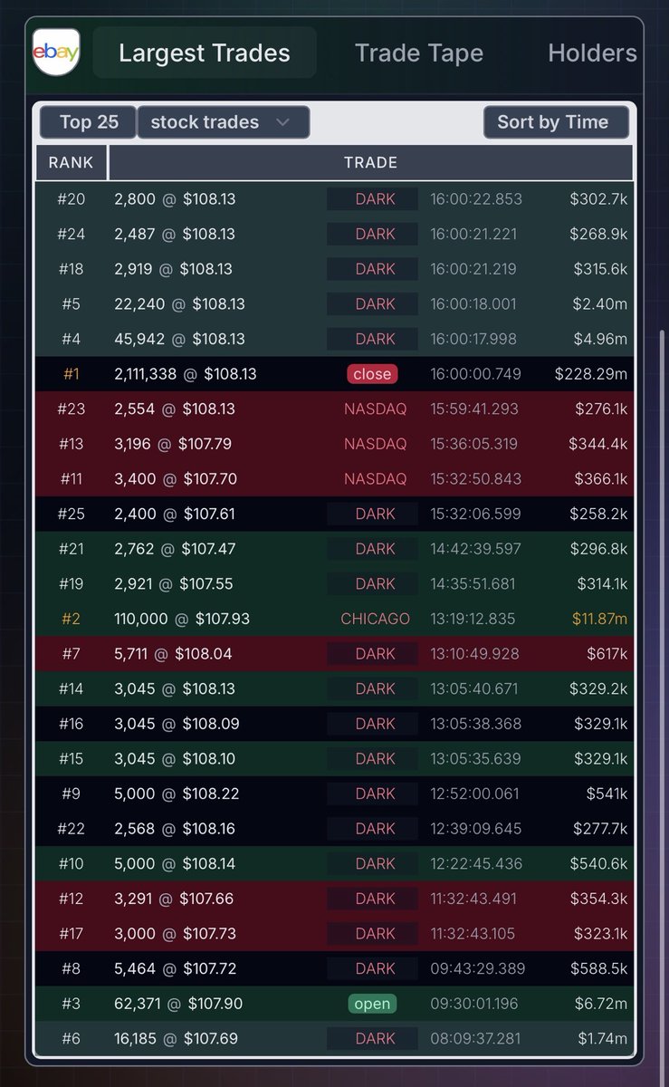Click trade 16,185 @ $107.69

177,1039
